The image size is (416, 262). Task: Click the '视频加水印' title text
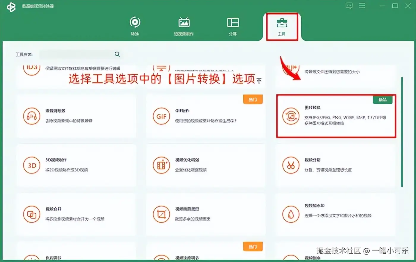[x=314, y=205]
